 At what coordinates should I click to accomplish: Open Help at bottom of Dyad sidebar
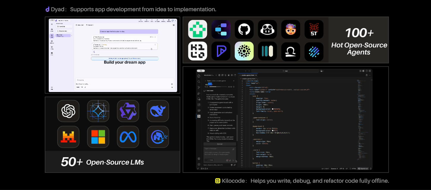coord(52,88)
